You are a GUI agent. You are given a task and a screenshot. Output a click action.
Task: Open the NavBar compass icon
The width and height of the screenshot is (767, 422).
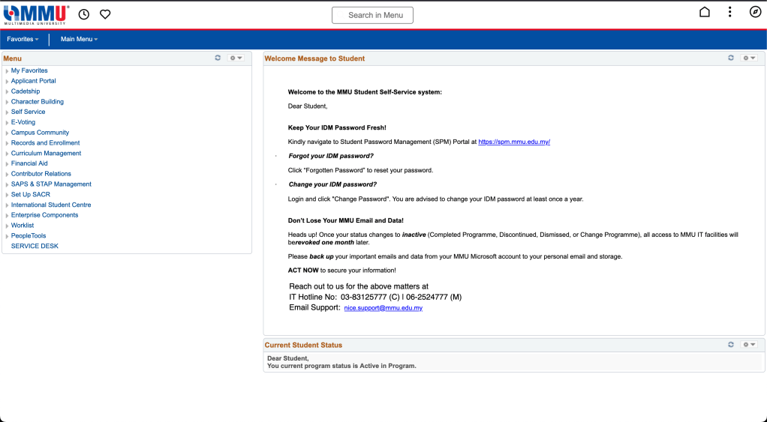click(755, 12)
